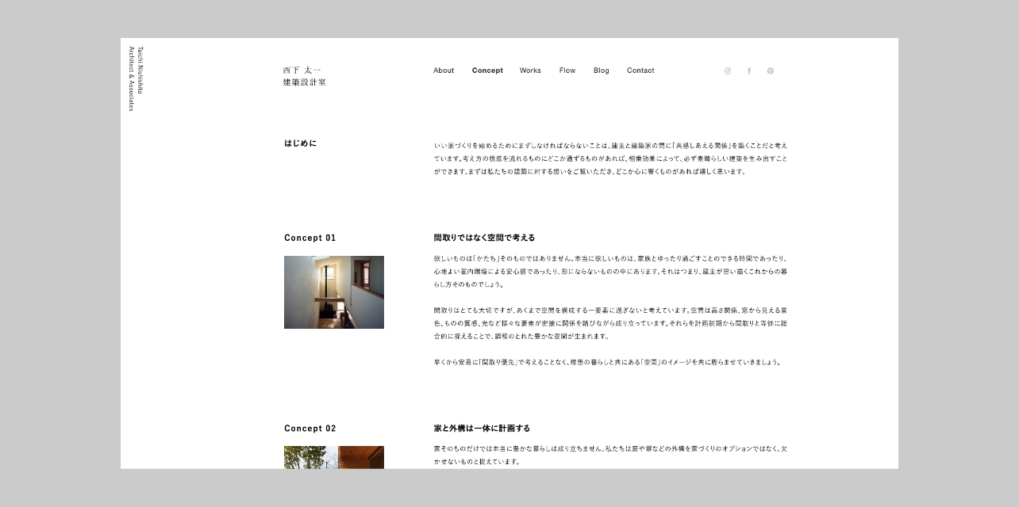This screenshot has height=507, width=1019.
Task: Open the Contact page
Action: point(640,71)
